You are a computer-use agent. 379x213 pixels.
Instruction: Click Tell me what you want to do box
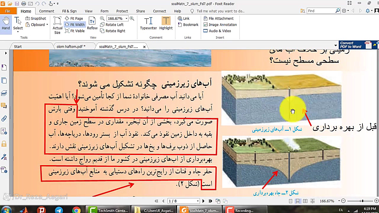pos(218,11)
